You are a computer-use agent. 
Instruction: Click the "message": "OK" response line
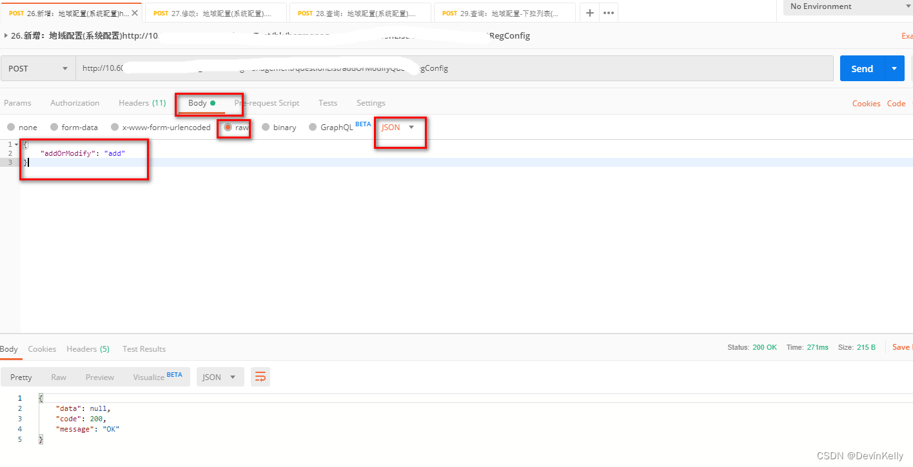click(x=88, y=429)
